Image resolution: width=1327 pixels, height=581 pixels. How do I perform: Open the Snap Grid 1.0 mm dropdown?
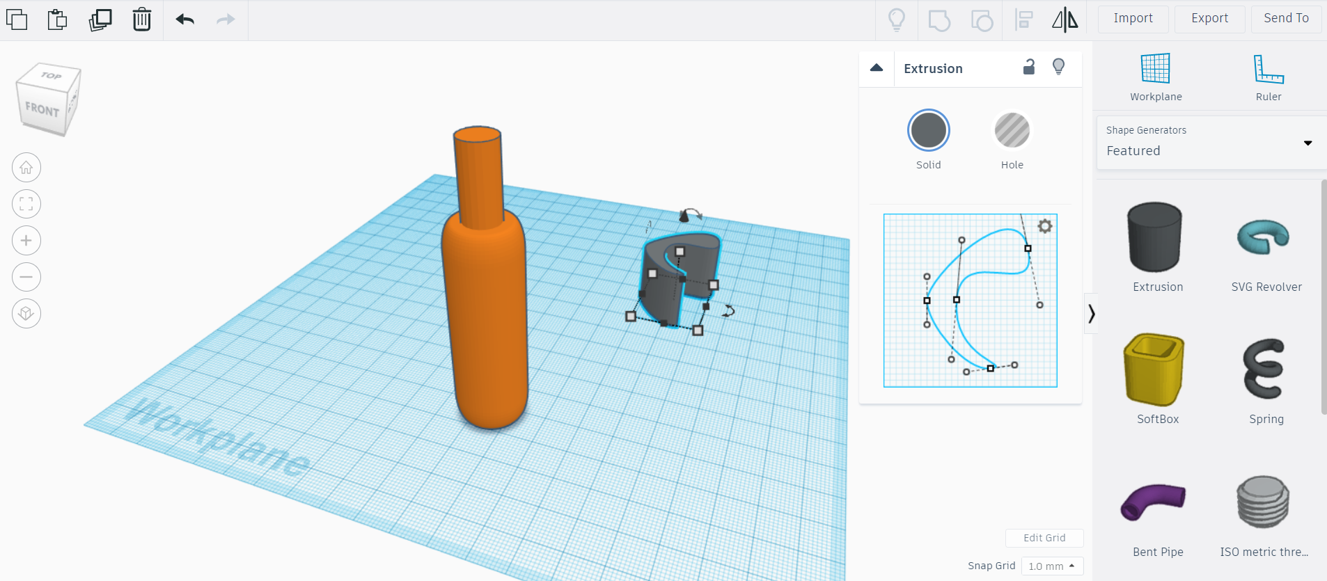1052,566
